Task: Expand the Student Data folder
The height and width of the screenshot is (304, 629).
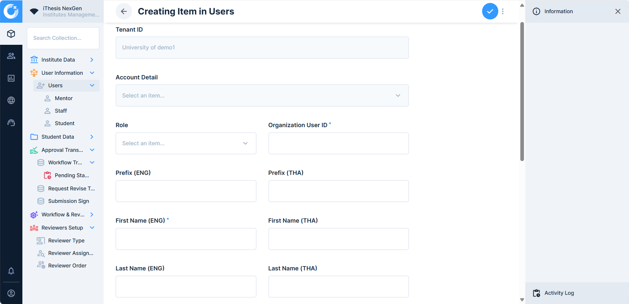Action: 92,137
